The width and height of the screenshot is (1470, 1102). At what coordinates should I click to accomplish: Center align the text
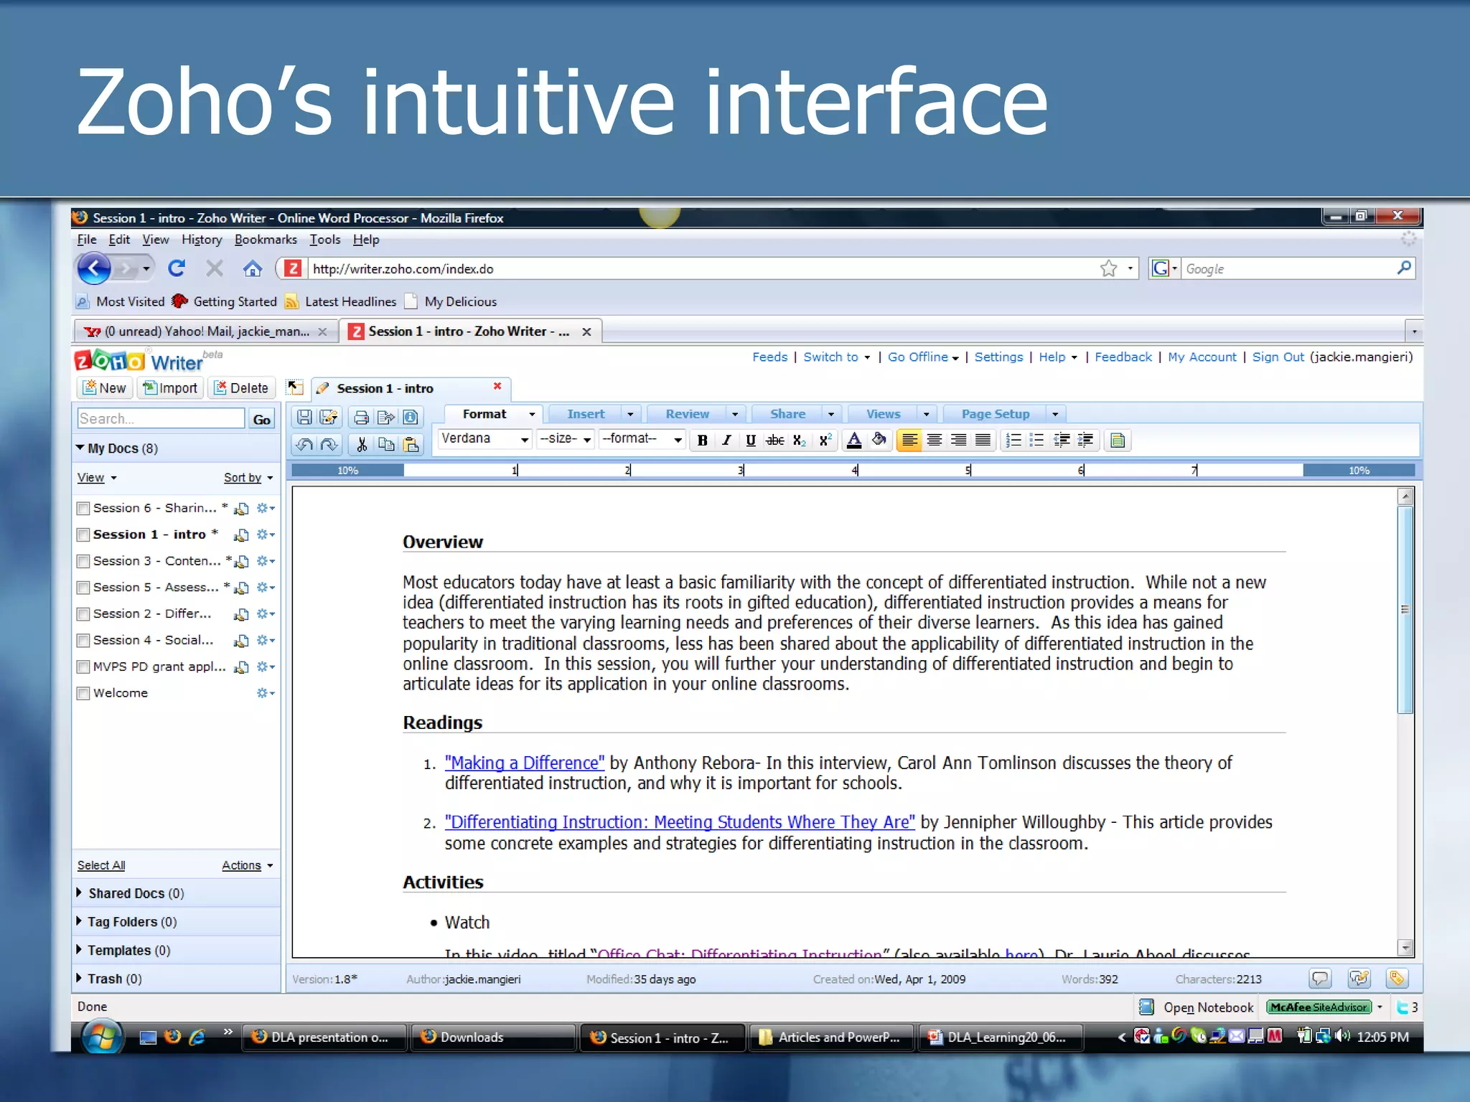934,441
